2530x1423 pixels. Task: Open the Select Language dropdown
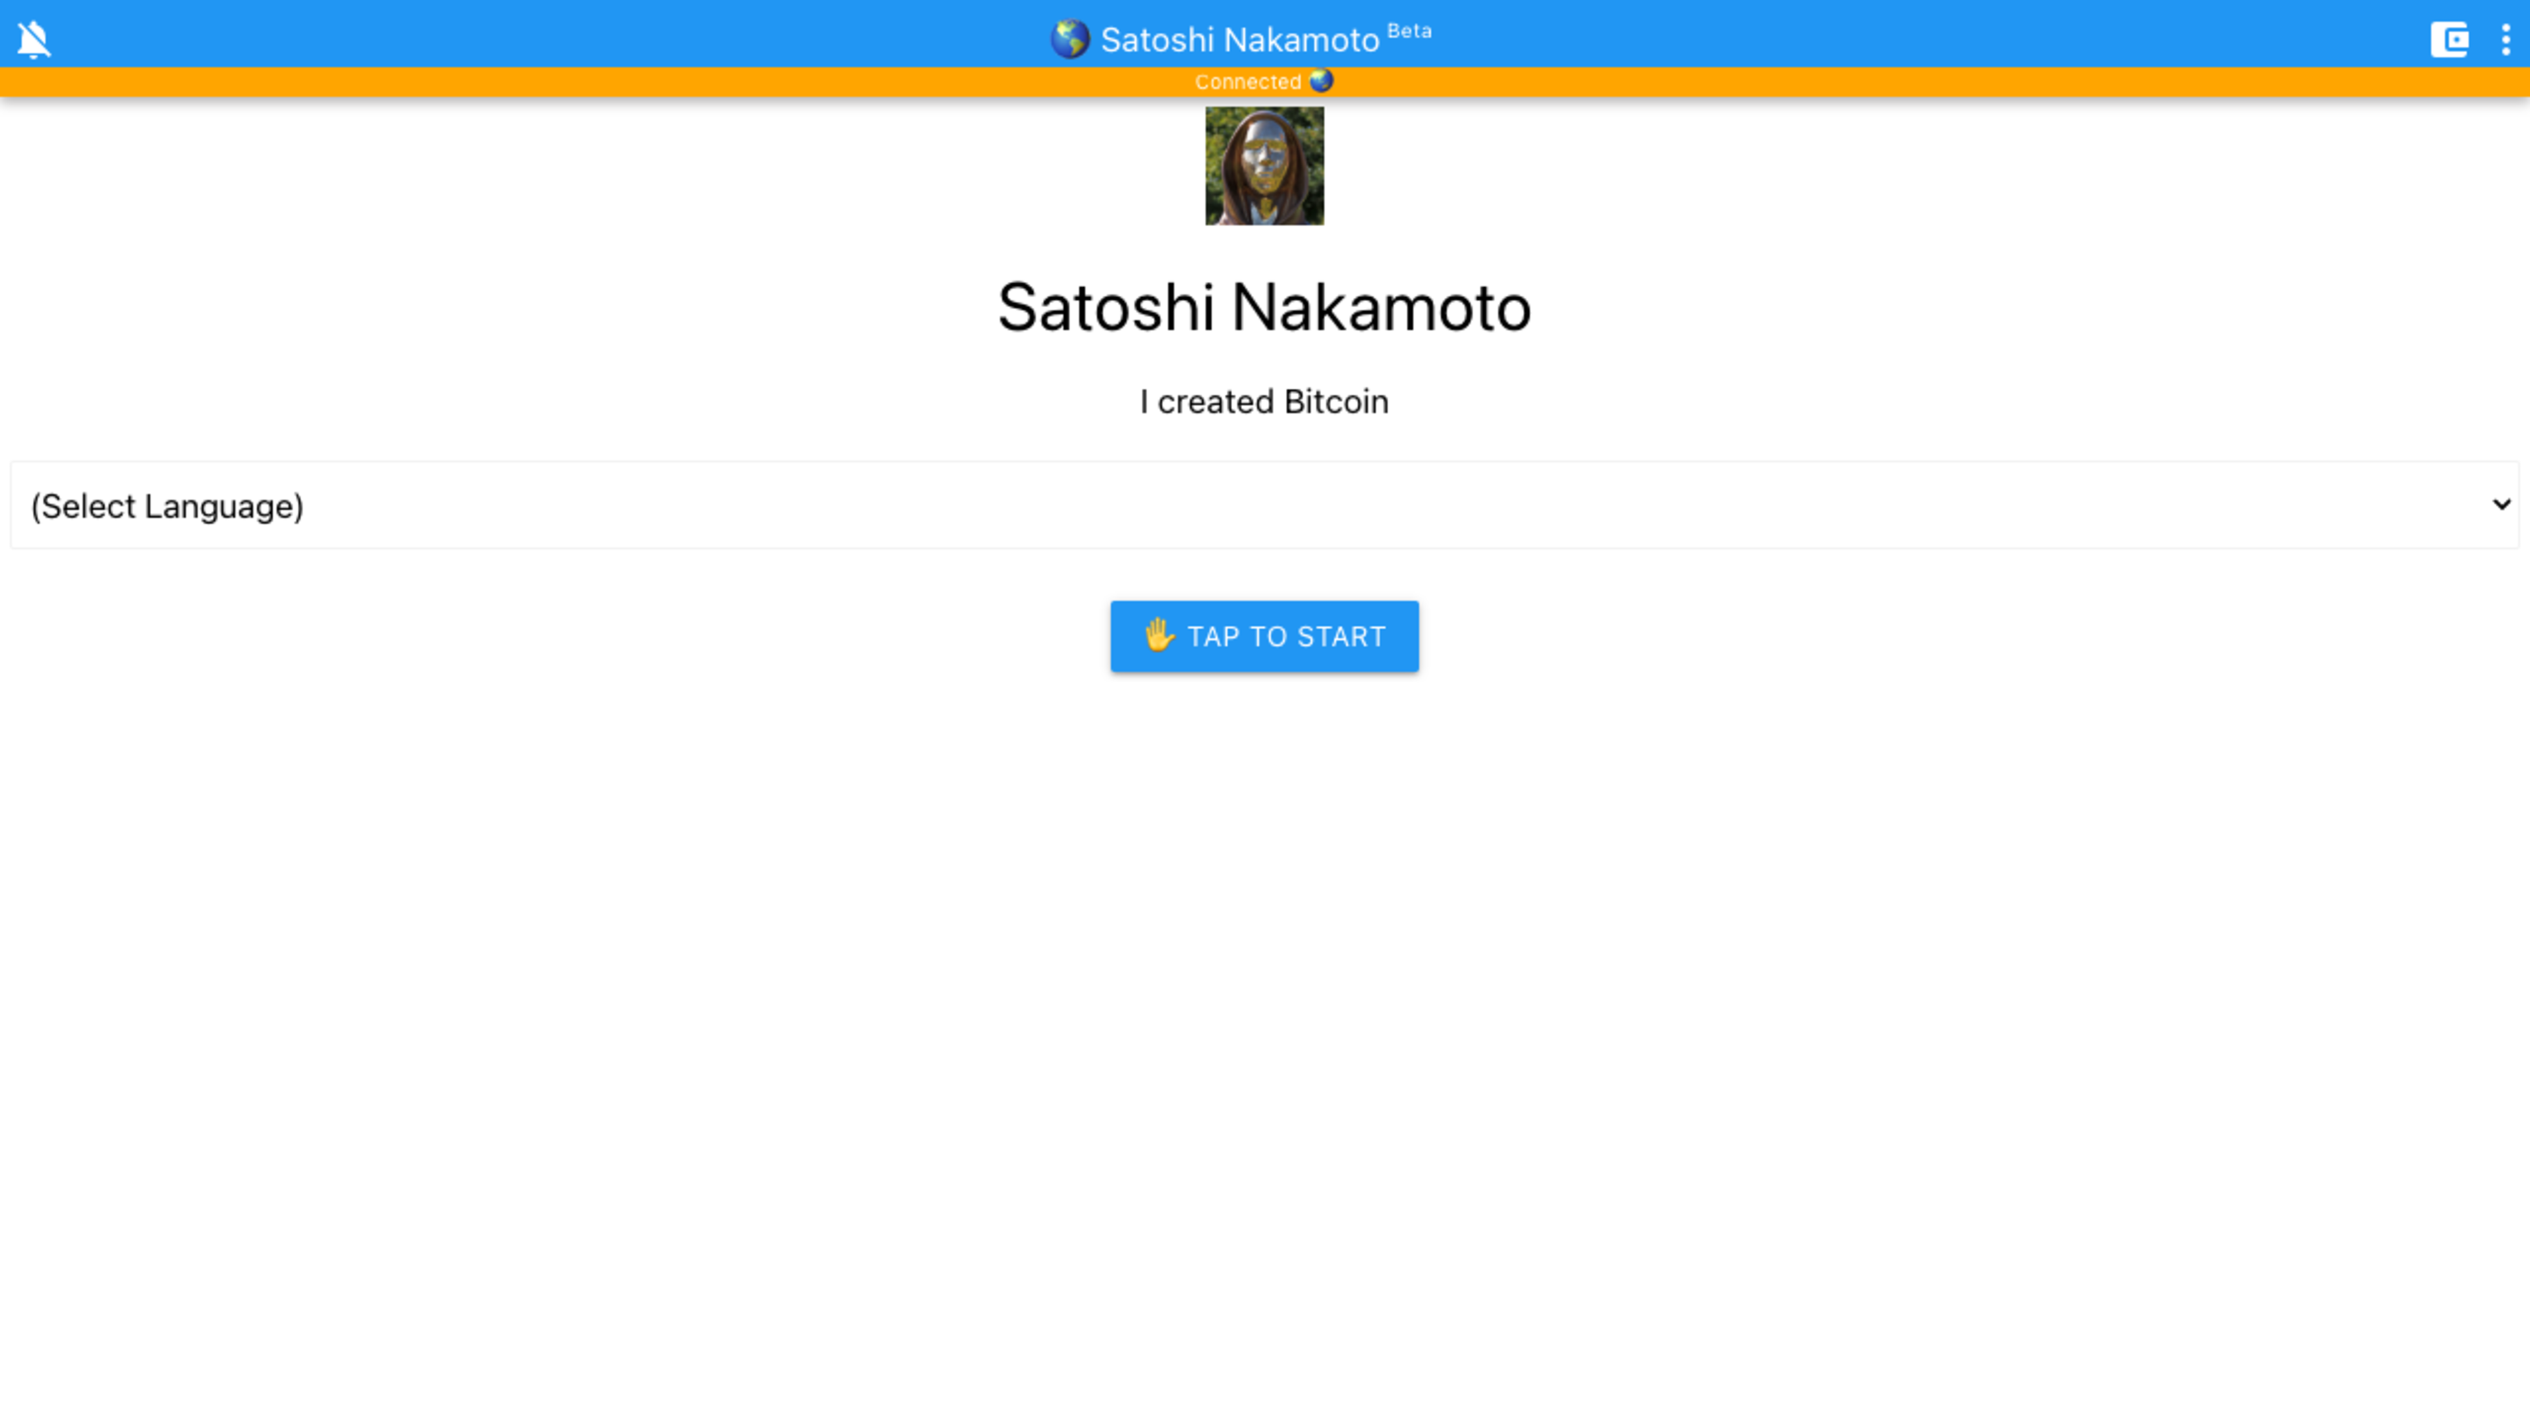click(1264, 505)
